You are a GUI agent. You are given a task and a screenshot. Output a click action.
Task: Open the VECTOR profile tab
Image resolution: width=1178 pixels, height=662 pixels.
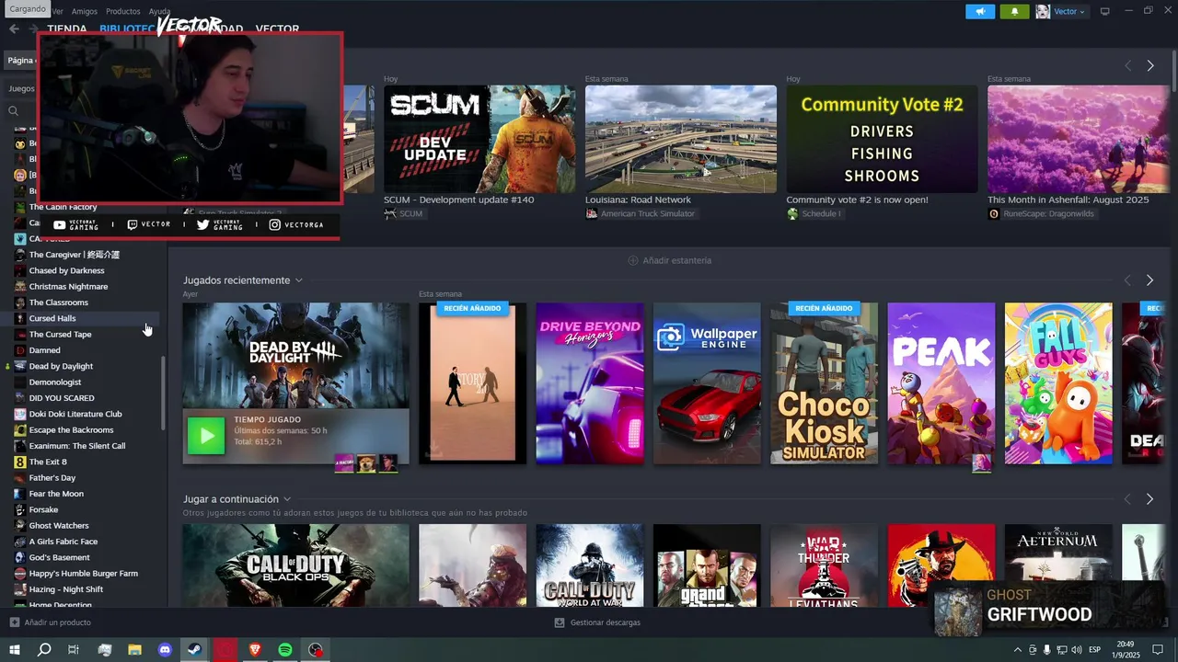[277, 29]
